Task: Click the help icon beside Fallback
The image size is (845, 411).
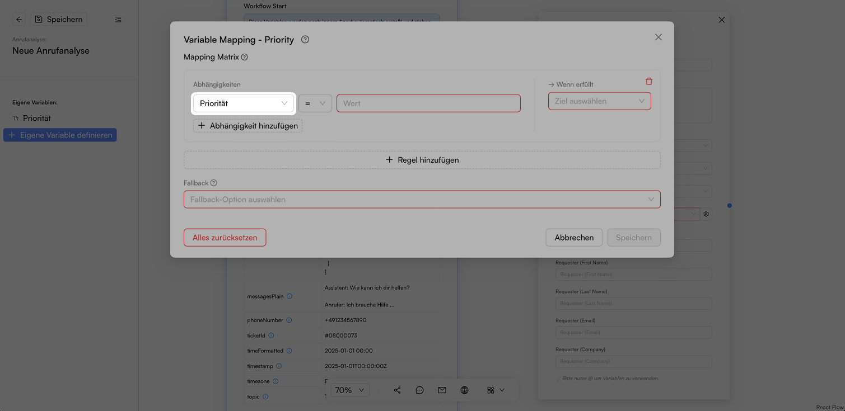Action: tap(213, 183)
